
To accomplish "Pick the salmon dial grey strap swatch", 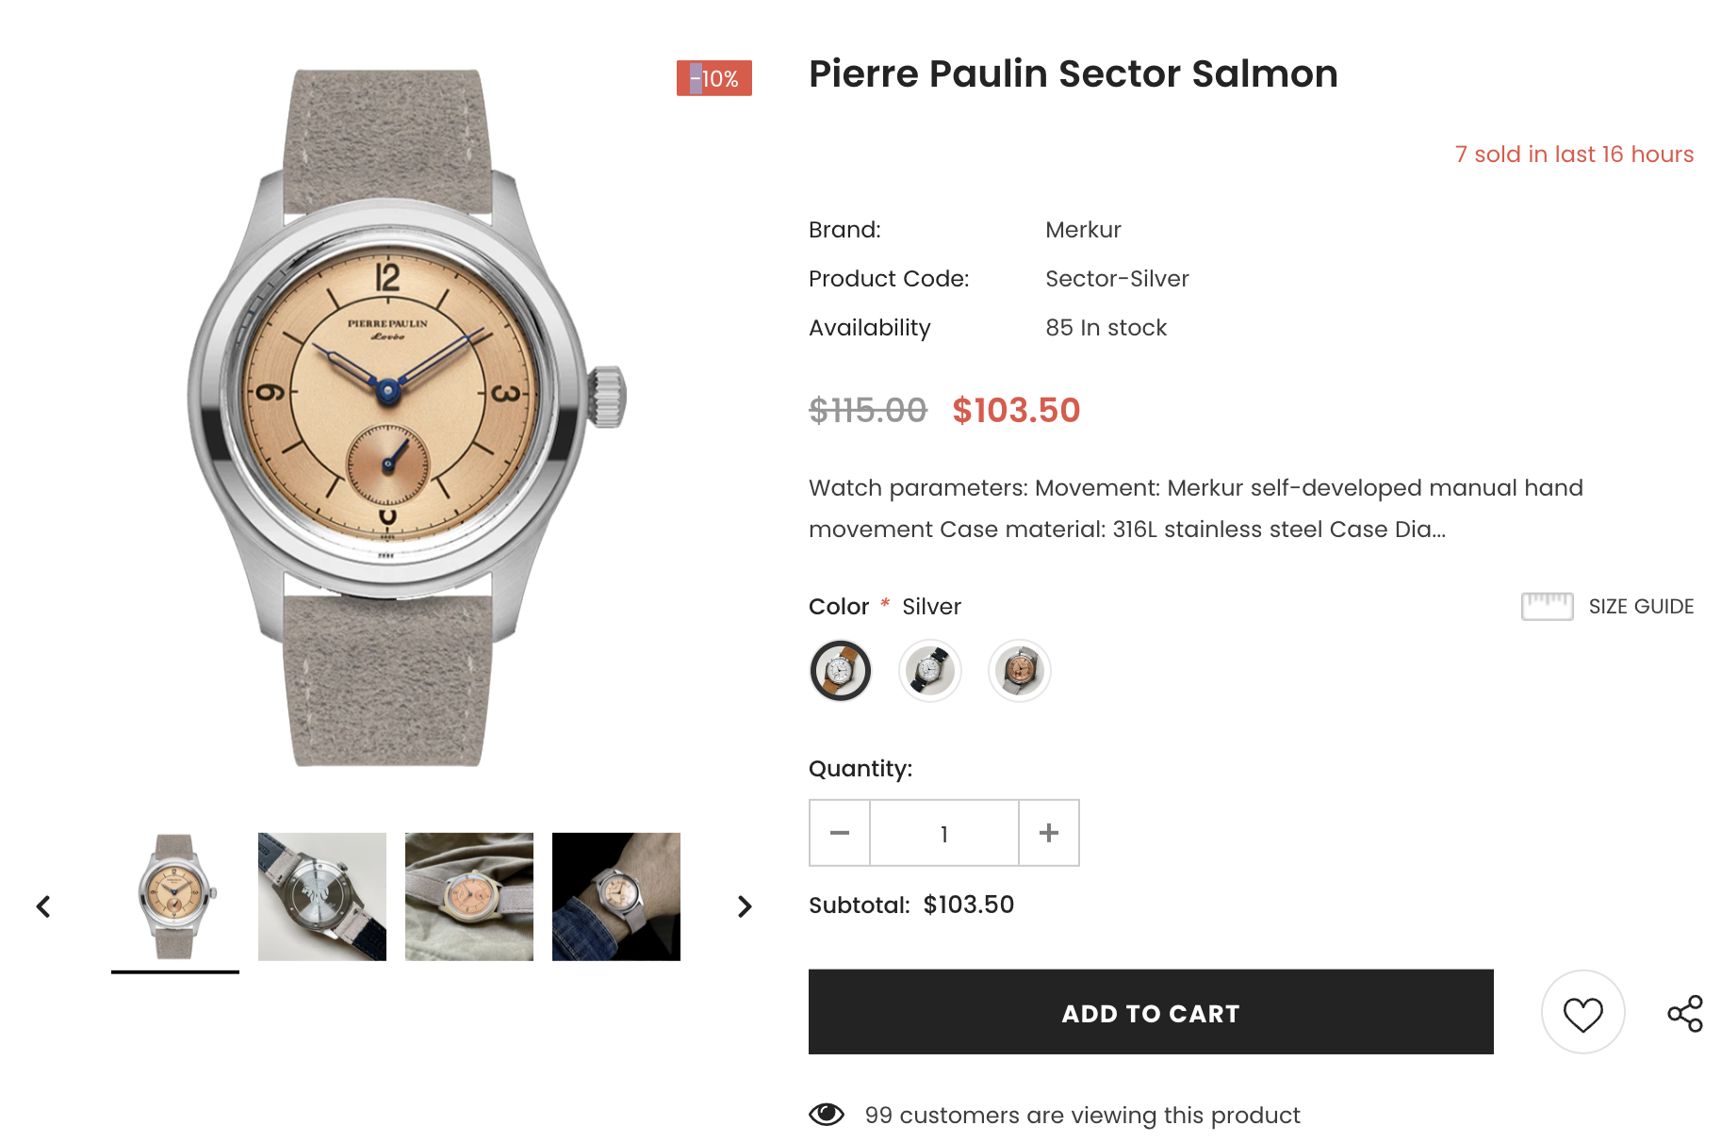I will 1019,671.
